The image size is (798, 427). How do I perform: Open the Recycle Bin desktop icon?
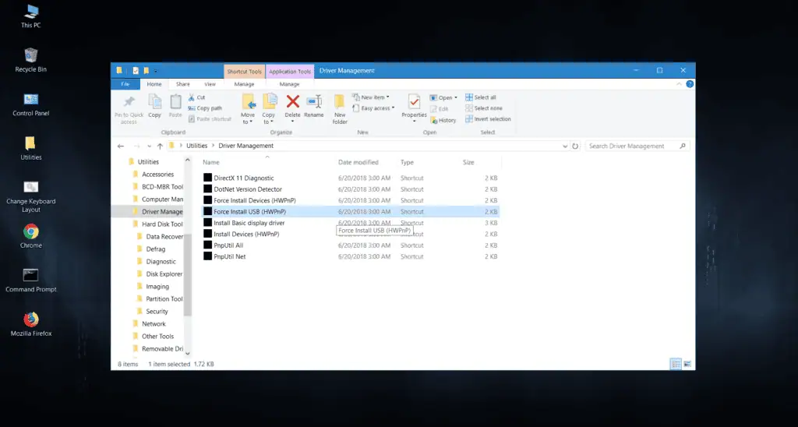coord(30,60)
